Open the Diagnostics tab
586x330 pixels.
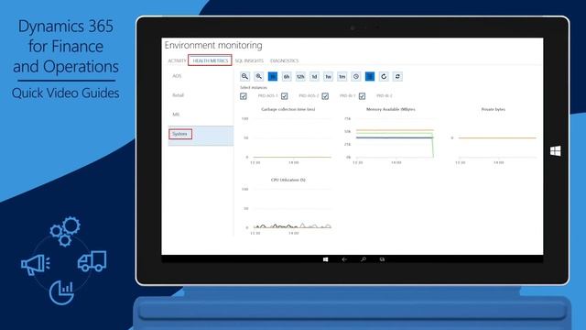point(285,60)
